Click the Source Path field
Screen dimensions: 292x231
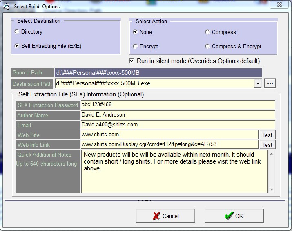click(158, 72)
